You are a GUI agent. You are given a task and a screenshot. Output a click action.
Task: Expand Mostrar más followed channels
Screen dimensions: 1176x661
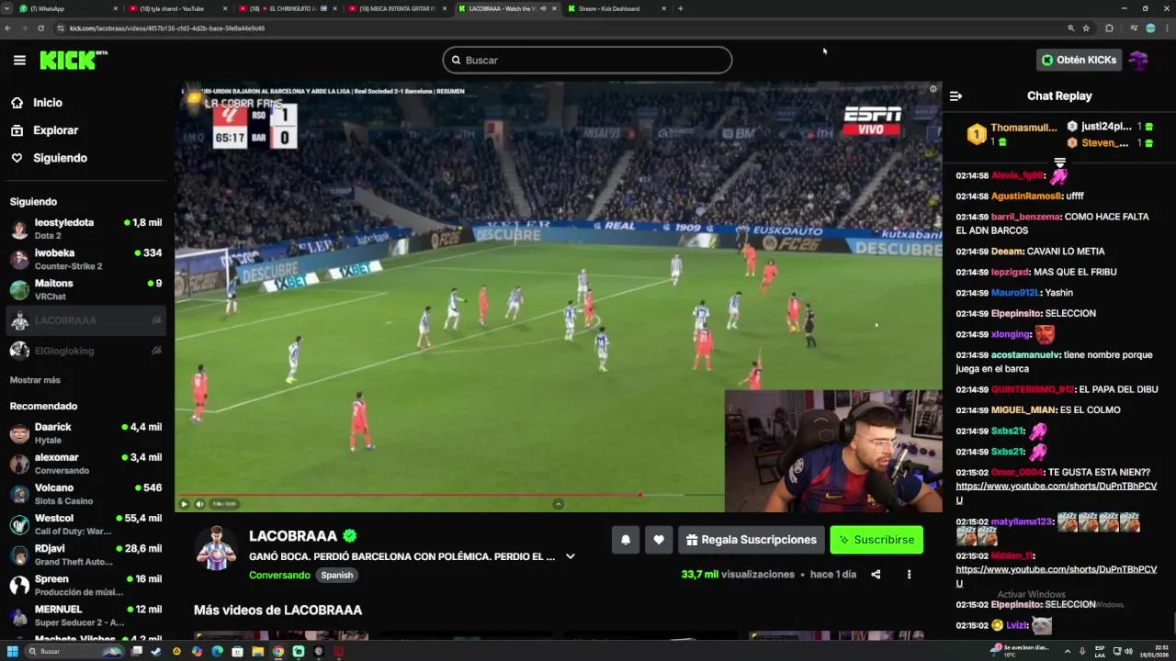pos(35,380)
